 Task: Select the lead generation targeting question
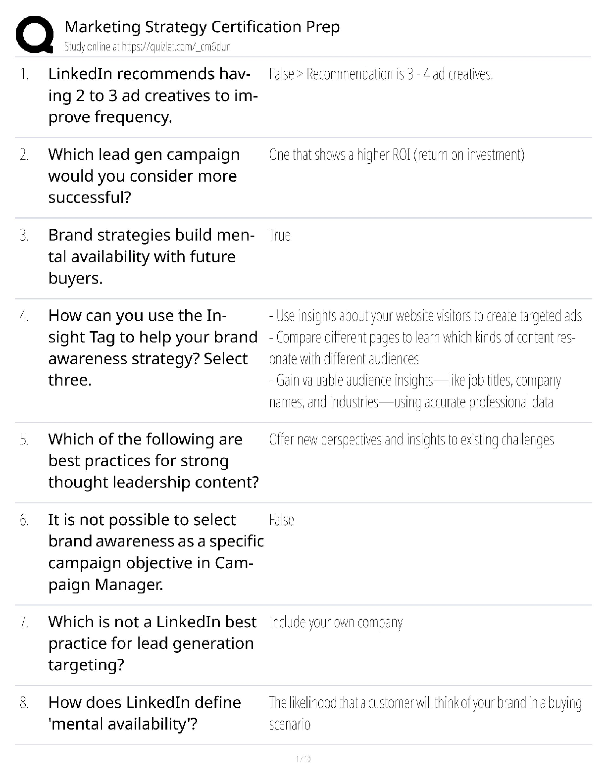tap(152, 643)
